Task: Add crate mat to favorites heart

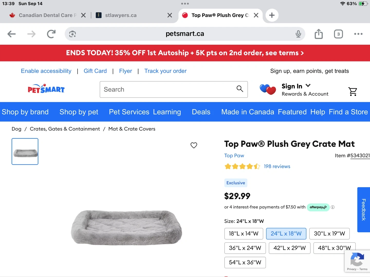Action: [x=194, y=145]
